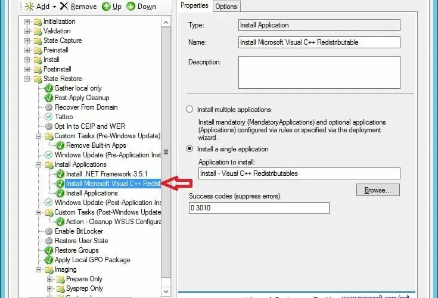Viewport: 438px width, 298px height.
Task: Click in the Description text box
Action: (x=319, y=72)
